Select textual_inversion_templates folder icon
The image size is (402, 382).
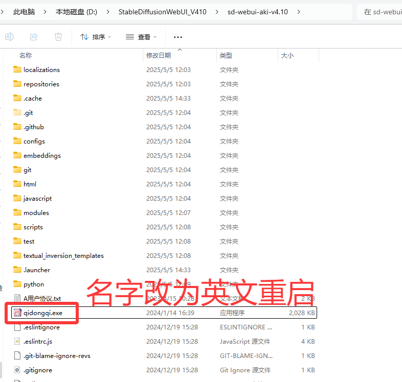coord(17,255)
